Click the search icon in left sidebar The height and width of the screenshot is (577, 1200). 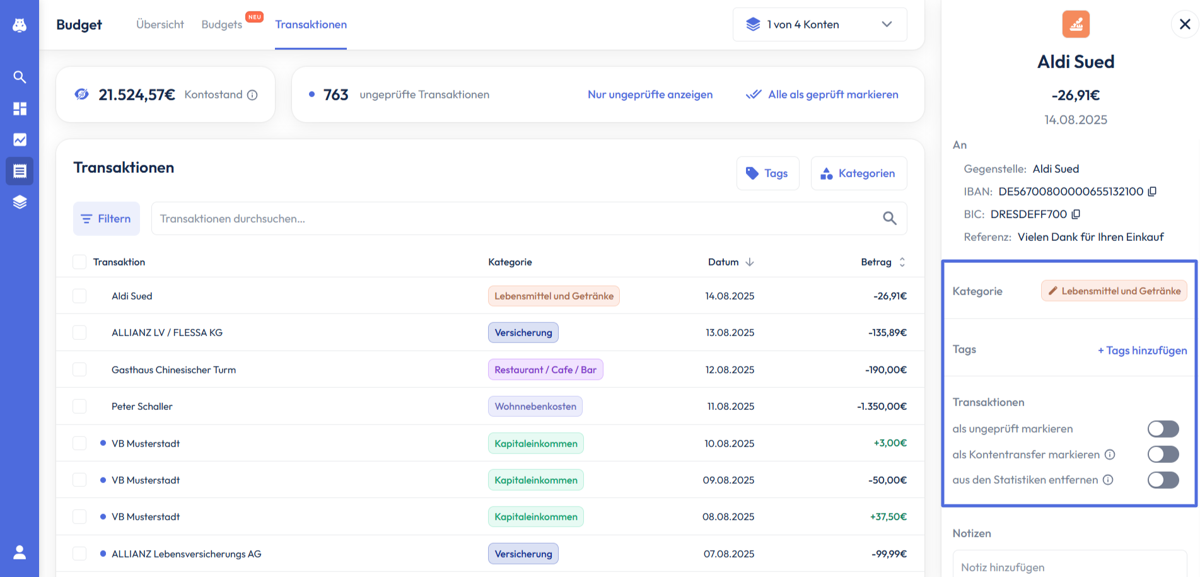coord(20,77)
